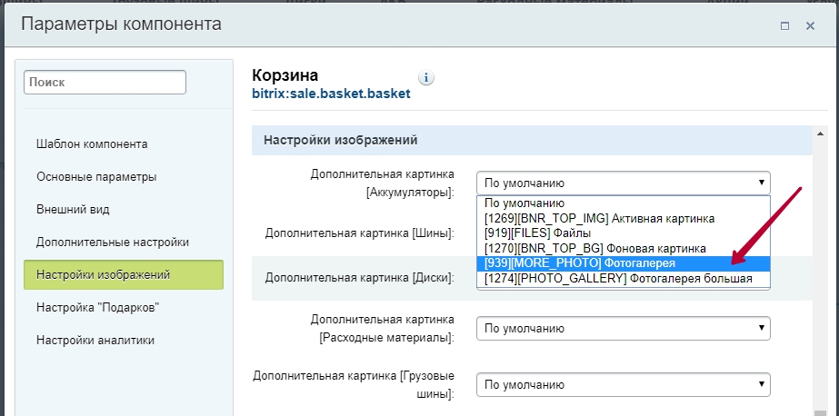Select Внешний вид in sidebar

click(73, 210)
